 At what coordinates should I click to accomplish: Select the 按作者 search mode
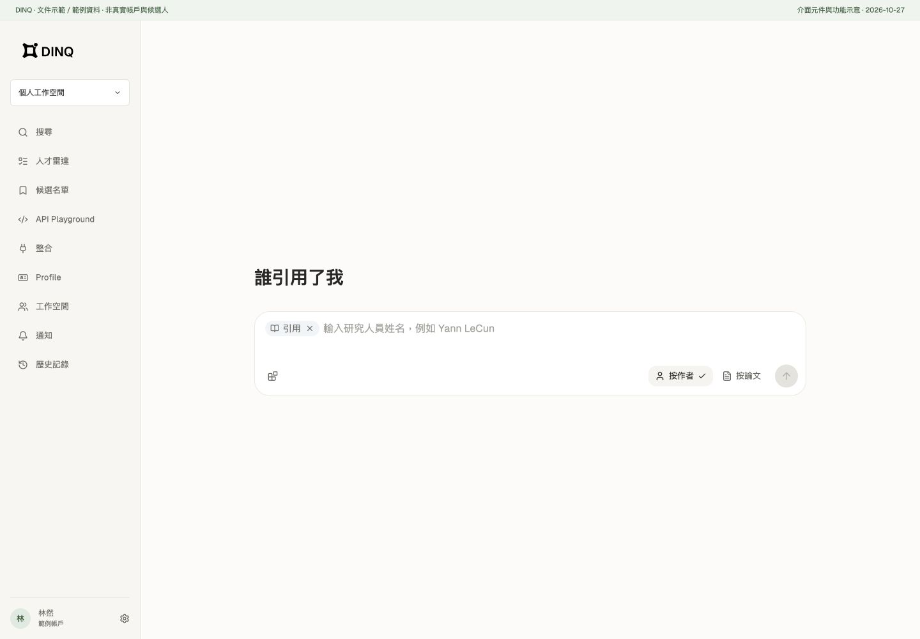680,376
